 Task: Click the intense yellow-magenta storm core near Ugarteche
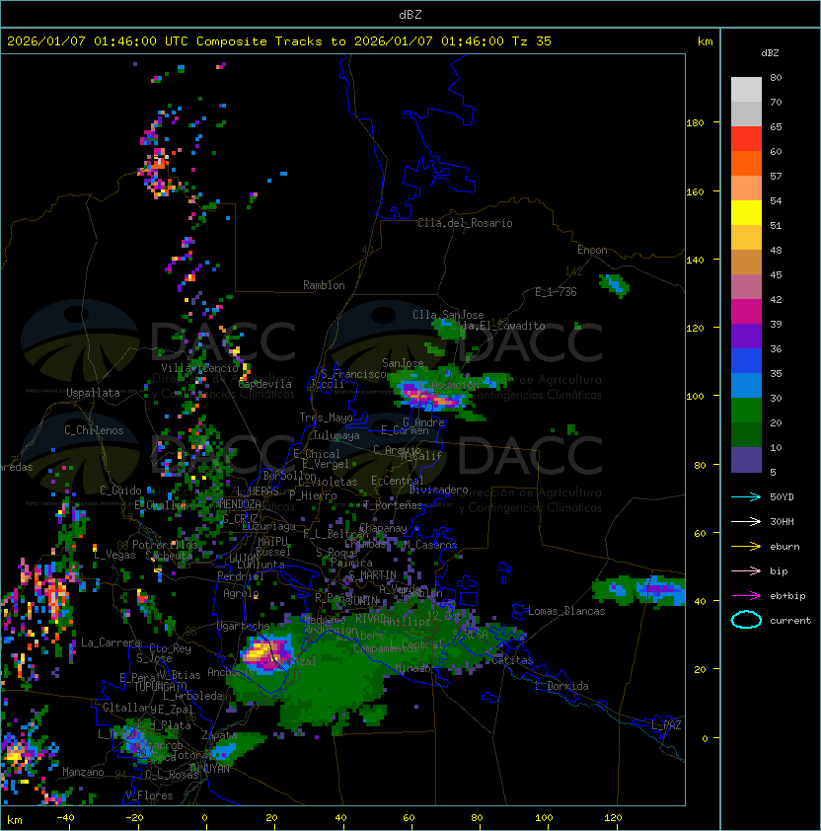(x=265, y=654)
